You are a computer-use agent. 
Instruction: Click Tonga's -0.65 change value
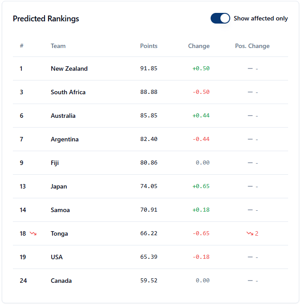[201, 233]
